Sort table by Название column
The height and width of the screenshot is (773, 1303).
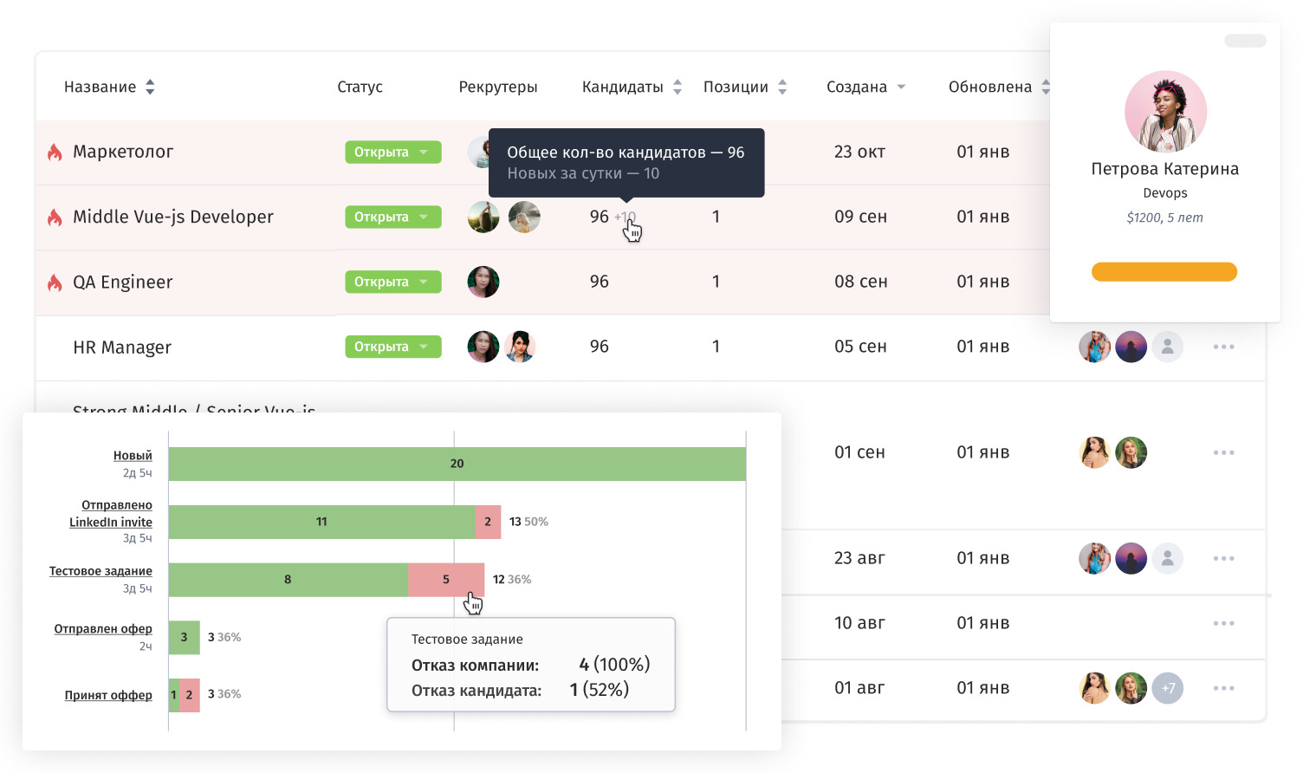pyautogui.click(x=150, y=87)
